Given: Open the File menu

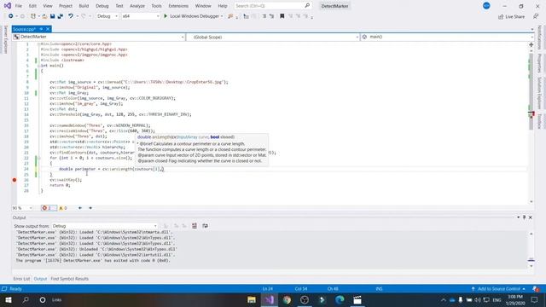Looking at the screenshot, I should (x=19, y=6).
